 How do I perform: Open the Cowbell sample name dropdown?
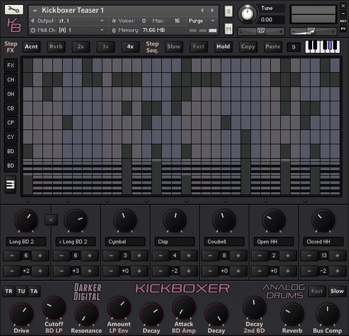click(x=224, y=242)
